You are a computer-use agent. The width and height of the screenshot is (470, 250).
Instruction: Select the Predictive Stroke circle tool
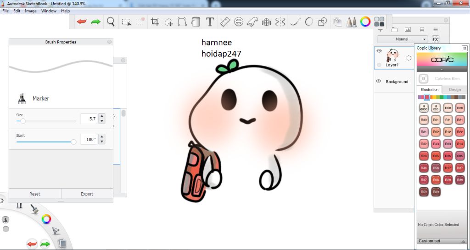click(x=309, y=22)
